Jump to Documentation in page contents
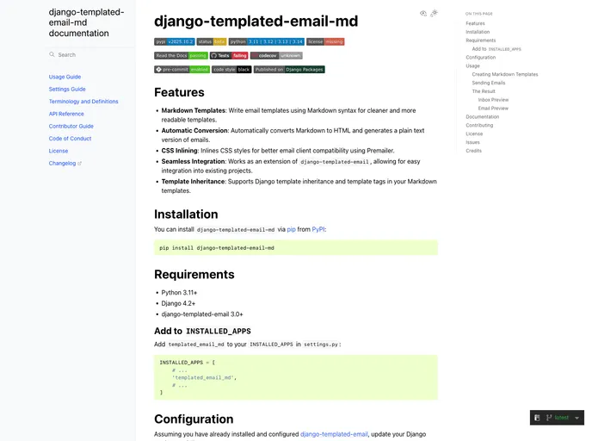 (483, 117)
